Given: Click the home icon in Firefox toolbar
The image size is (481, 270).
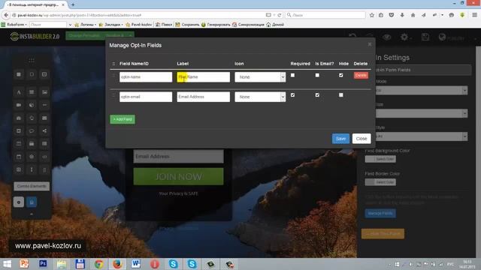Looking at the screenshot, I should click(413, 15).
